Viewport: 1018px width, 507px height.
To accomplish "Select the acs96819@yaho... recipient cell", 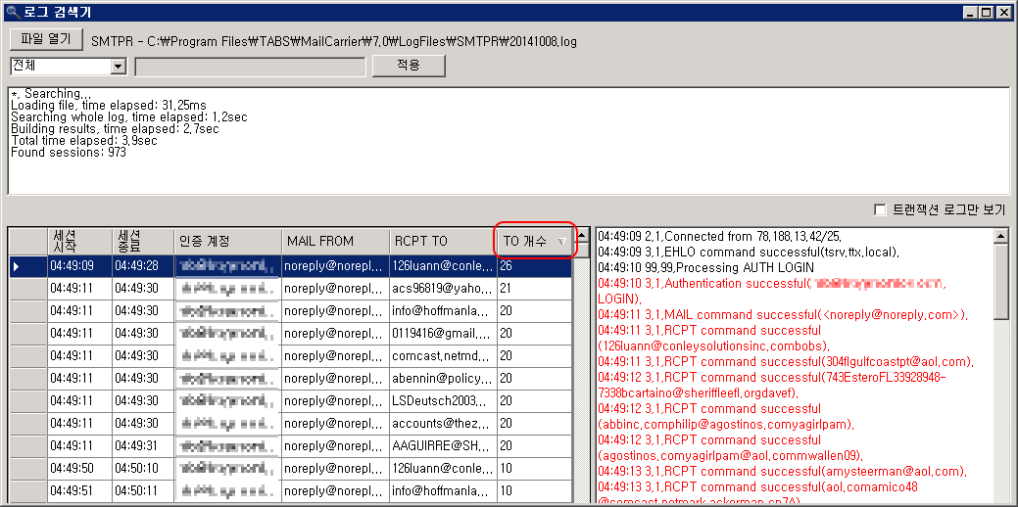I will (x=444, y=289).
